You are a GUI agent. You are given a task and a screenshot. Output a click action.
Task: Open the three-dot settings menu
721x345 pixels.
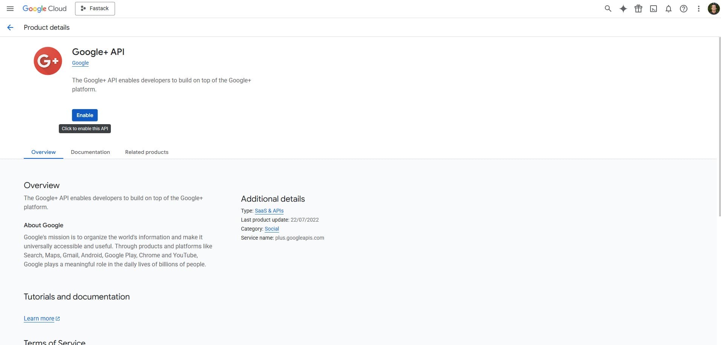click(x=699, y=9)
